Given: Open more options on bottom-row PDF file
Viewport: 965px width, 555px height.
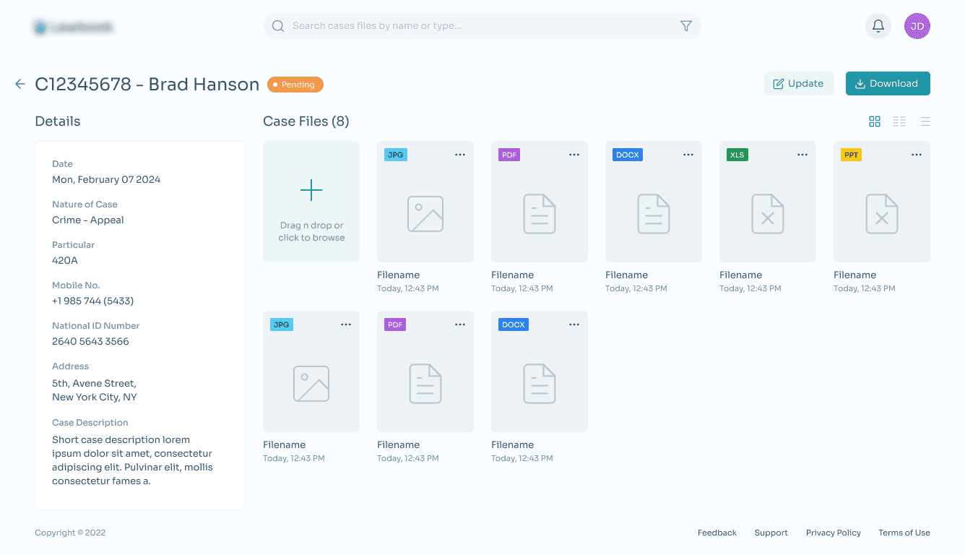Looking at the screenshot, I should (460, 324).
